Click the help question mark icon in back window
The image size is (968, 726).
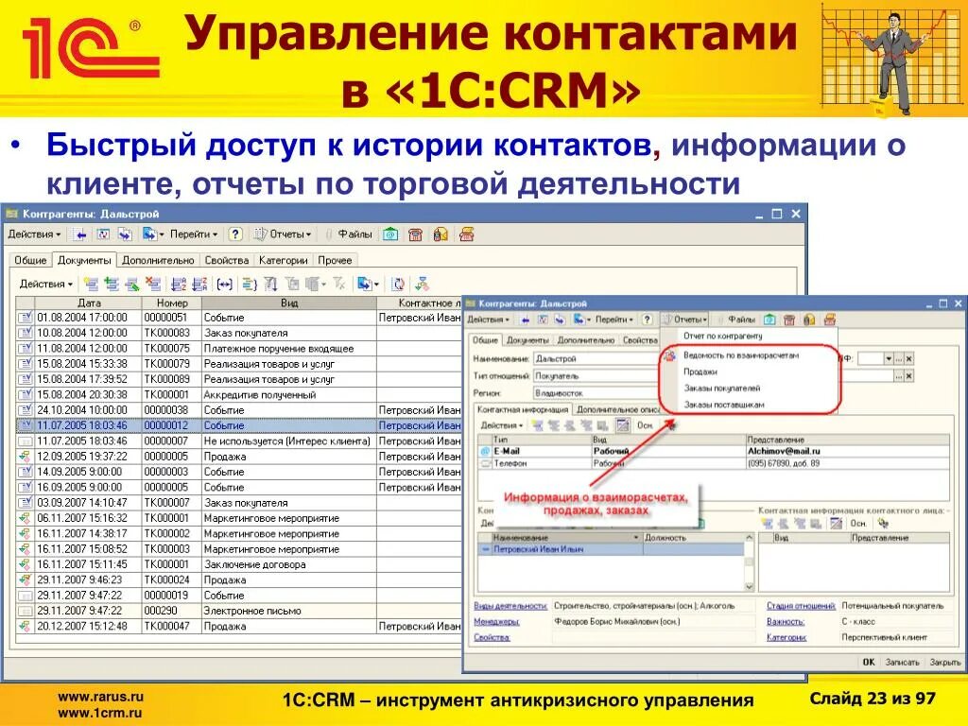pos(234,234)
